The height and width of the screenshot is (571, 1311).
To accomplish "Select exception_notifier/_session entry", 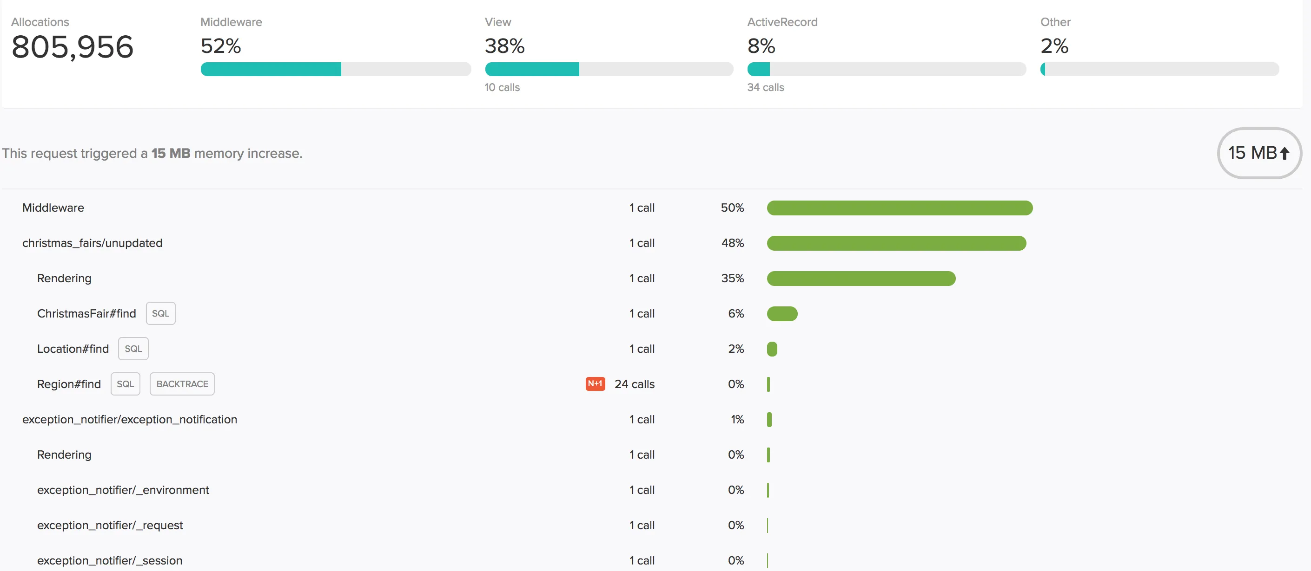I will (109, 560).
